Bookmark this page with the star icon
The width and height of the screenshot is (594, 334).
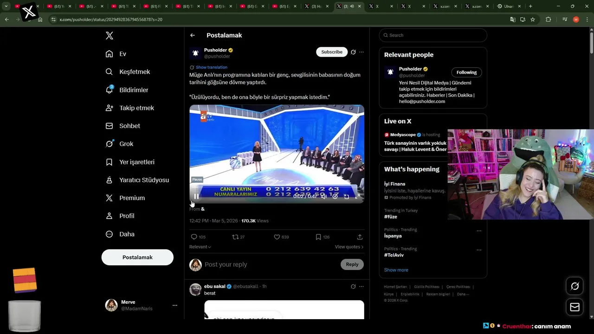[x=533, y=19]
